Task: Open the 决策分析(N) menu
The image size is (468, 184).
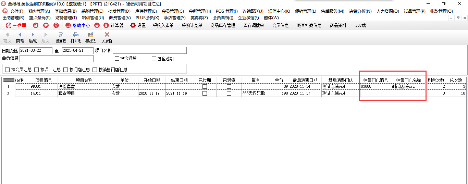Action: pos(360,11)
